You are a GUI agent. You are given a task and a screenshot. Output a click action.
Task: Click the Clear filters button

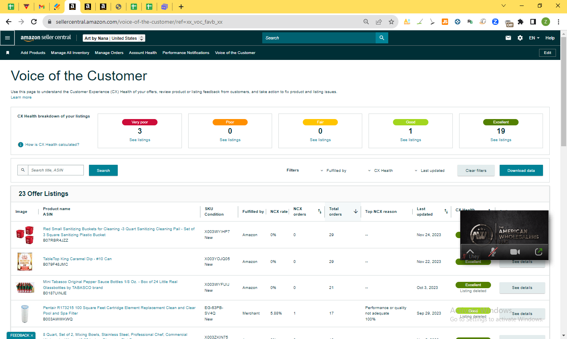(x=476, y=170)
